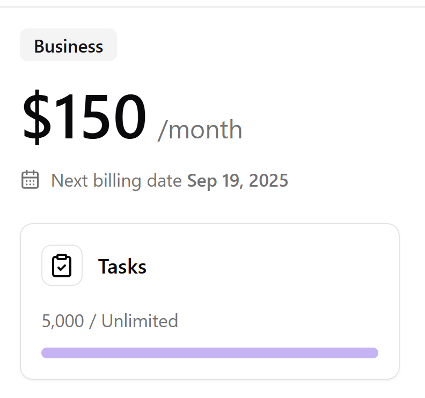The width and height of the screenshot is (425, 398).
Task: Click the calendar icon beside billing date
Action: click(x=30, y=180)
